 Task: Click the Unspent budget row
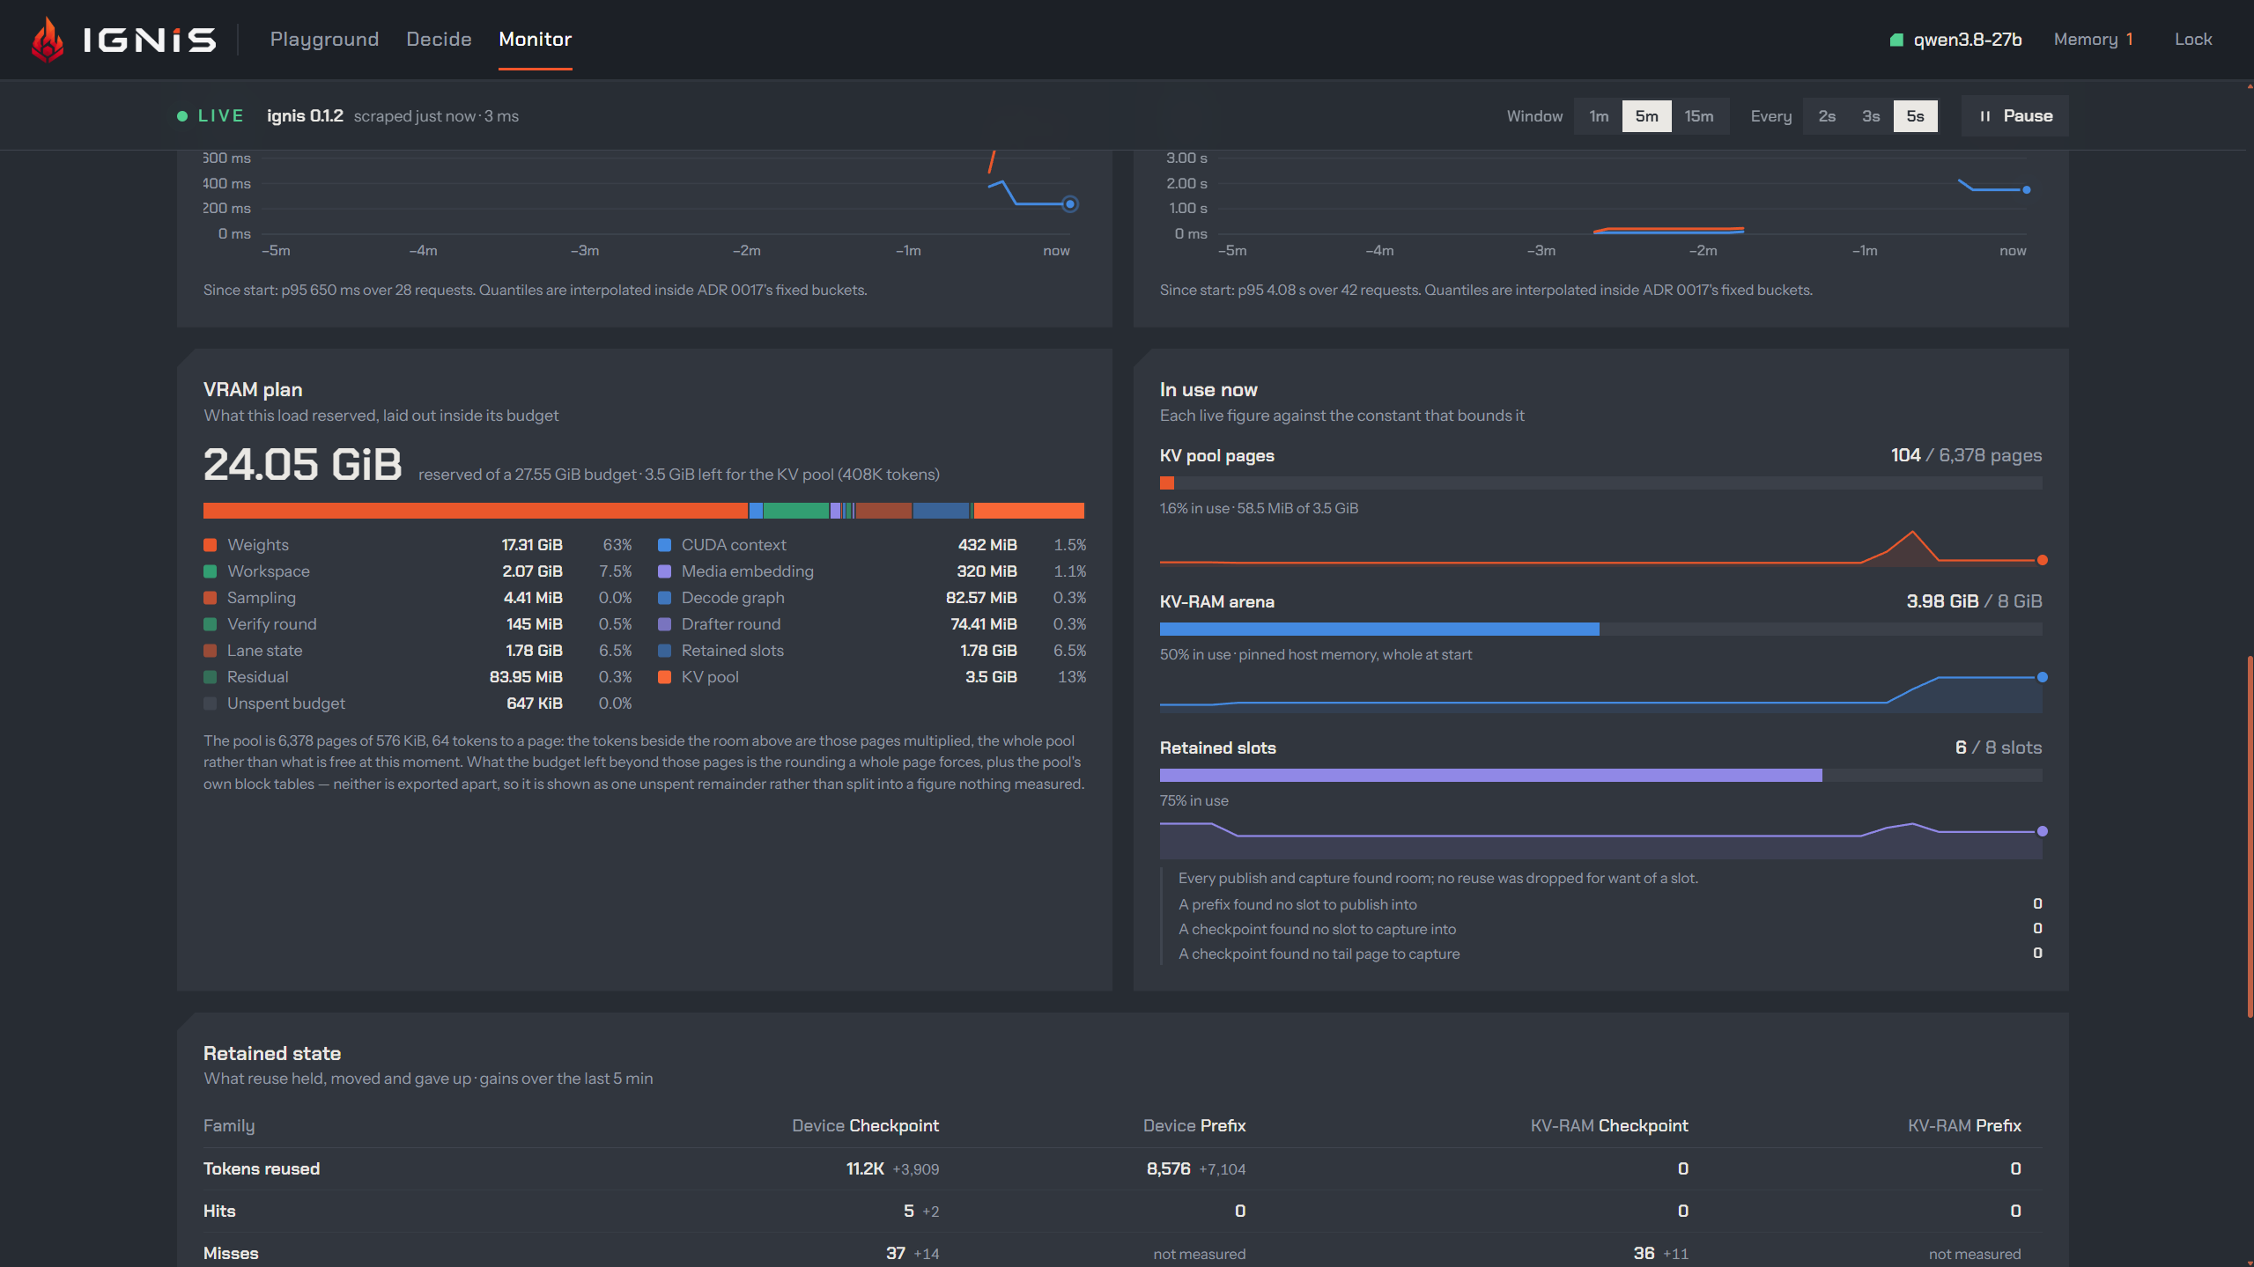coord(418,703)
